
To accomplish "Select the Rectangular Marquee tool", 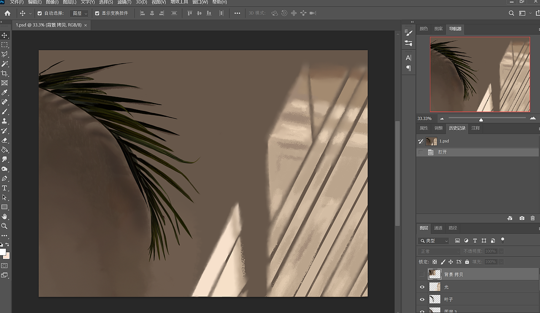I will point(5,45).
